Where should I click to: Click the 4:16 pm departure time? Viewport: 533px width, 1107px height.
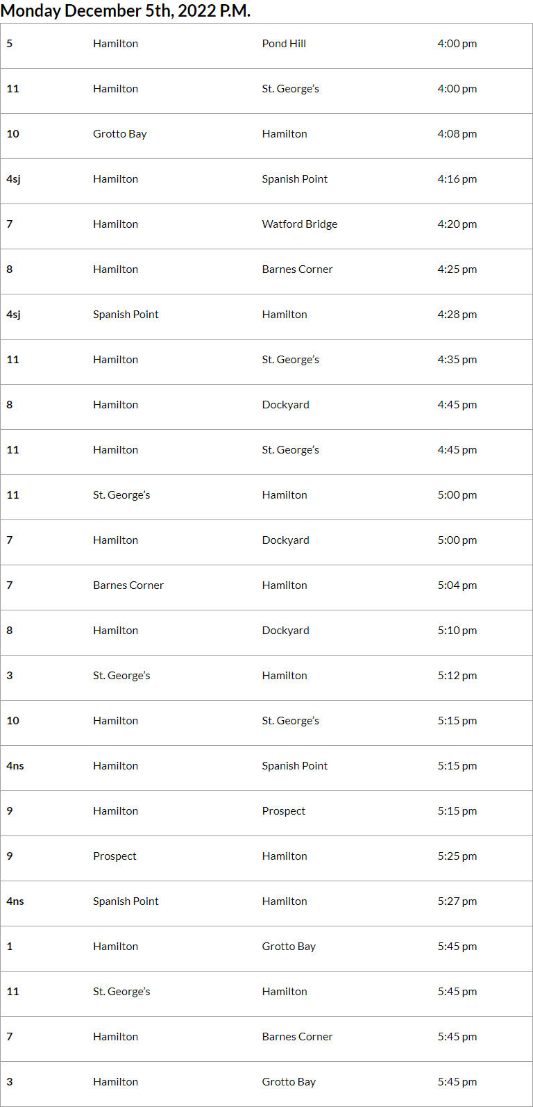pos(457,179)
